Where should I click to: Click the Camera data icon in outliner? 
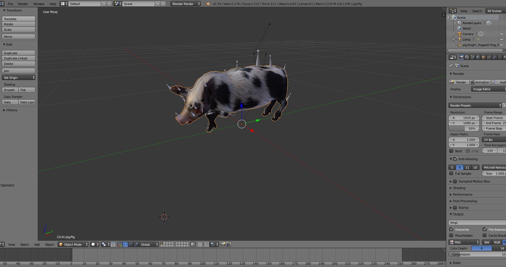coord(481,34)
